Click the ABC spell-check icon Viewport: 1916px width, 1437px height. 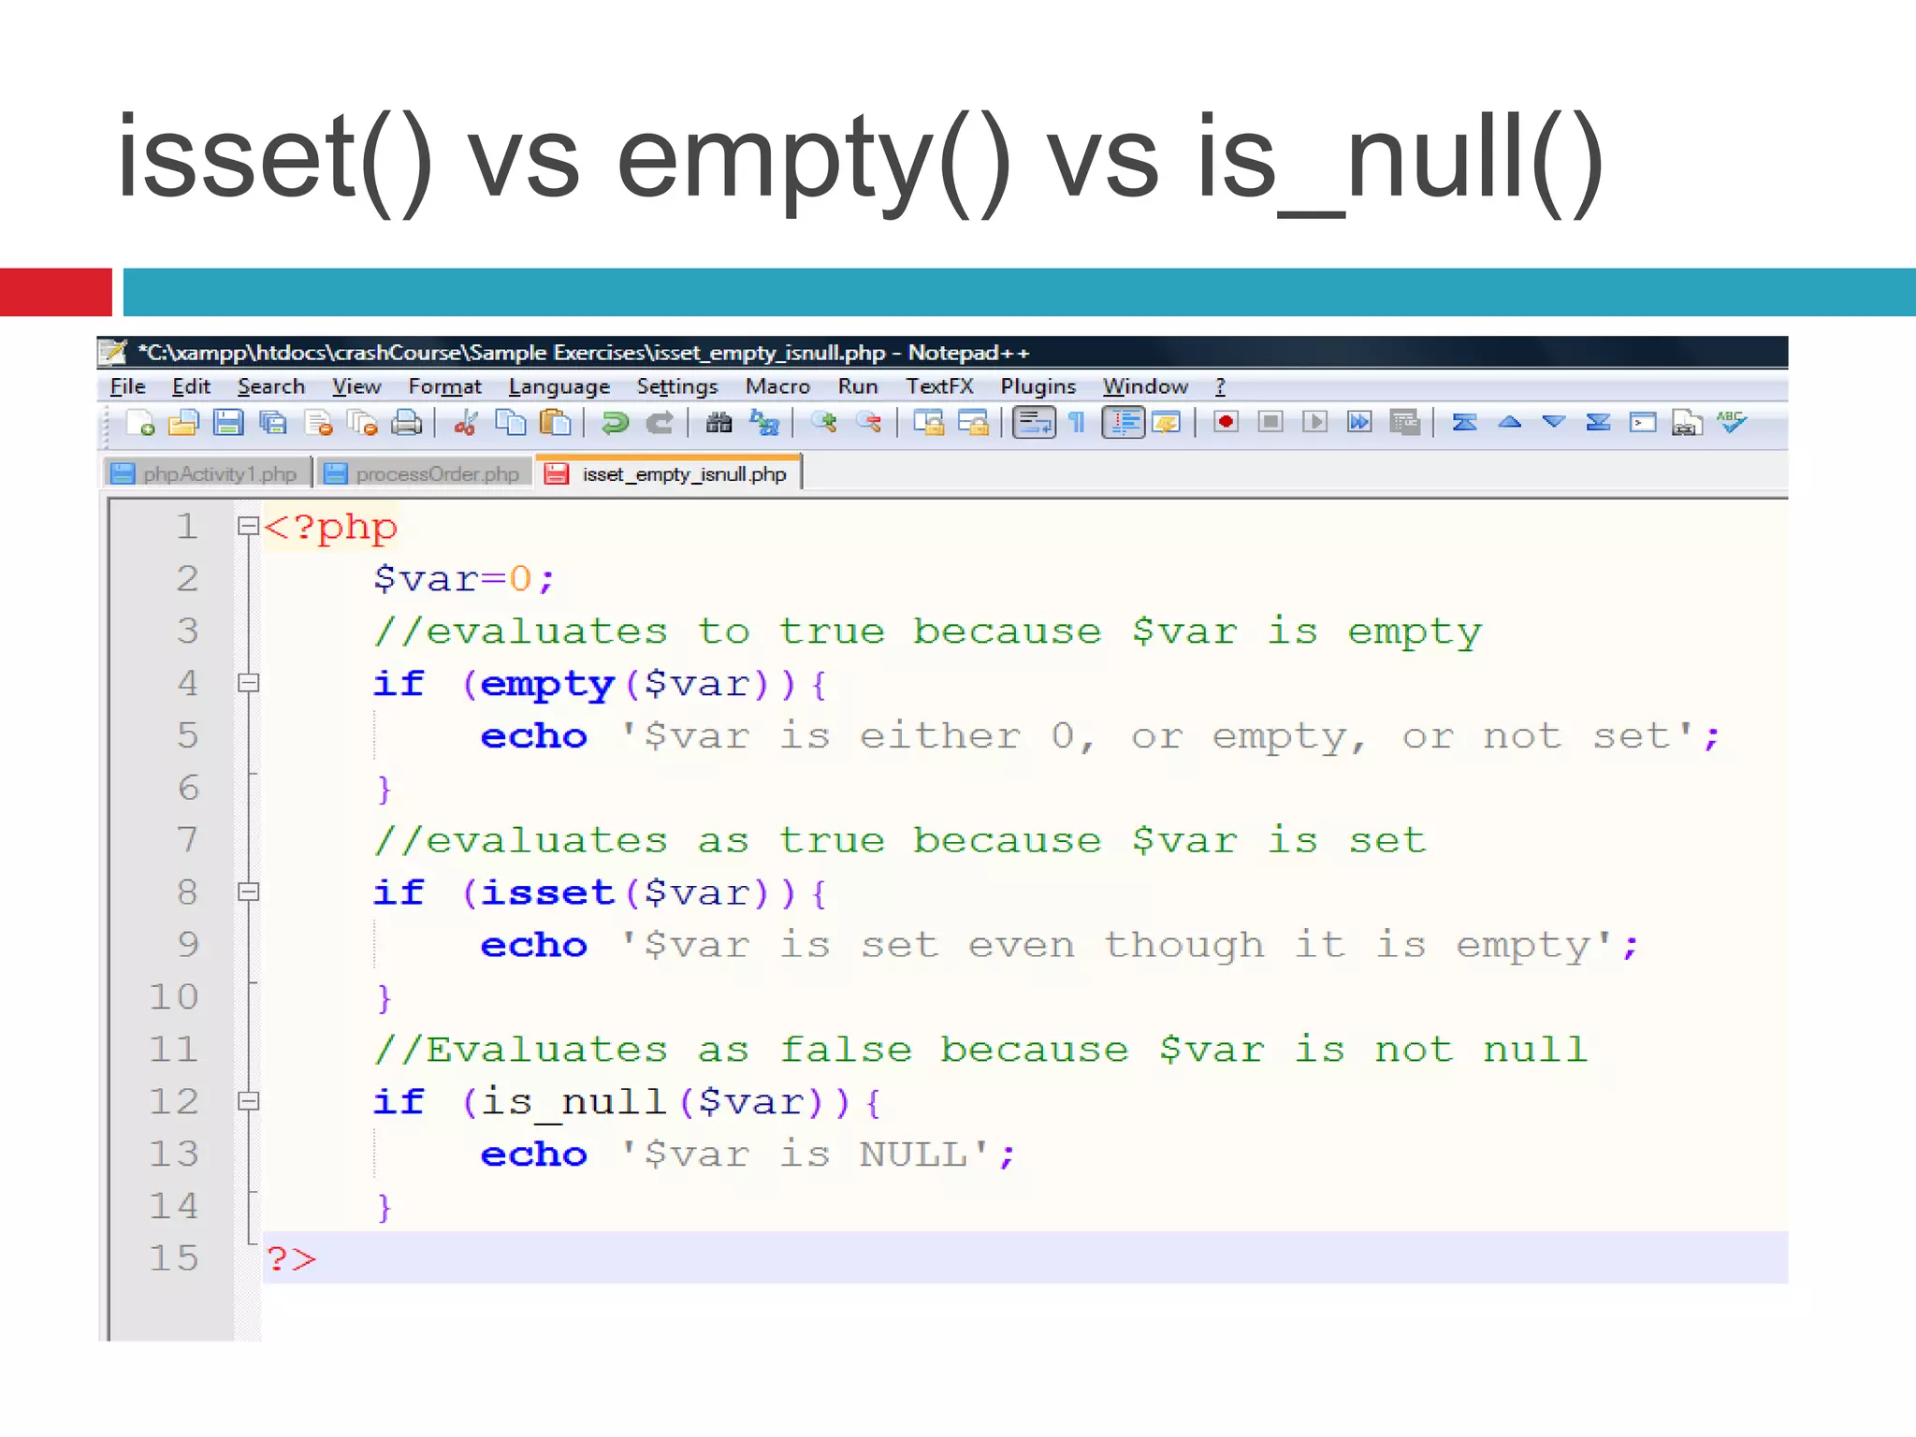[x=1732, y=423]
